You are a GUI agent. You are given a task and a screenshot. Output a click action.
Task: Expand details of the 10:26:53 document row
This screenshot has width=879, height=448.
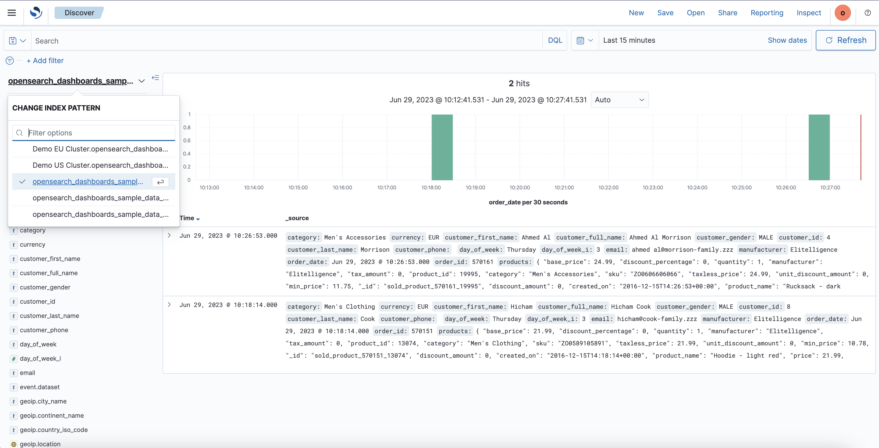pyautogui.click(x=170, y=235)
